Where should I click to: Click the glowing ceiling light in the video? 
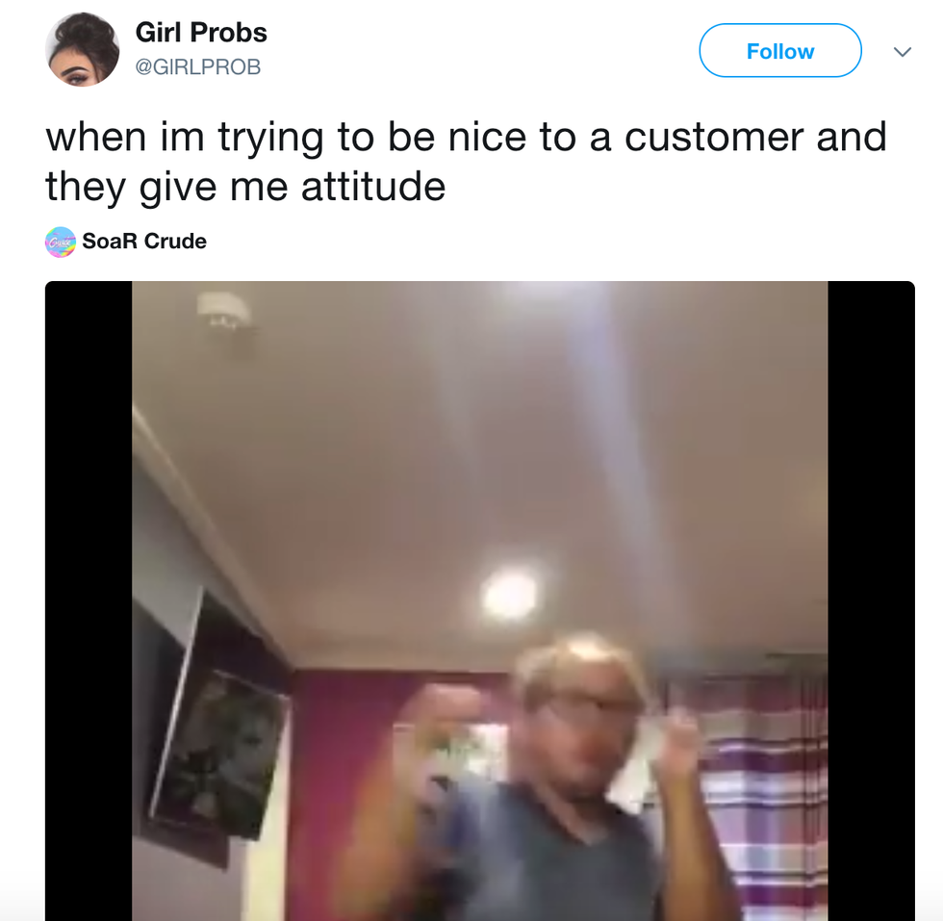click(510, 594)
